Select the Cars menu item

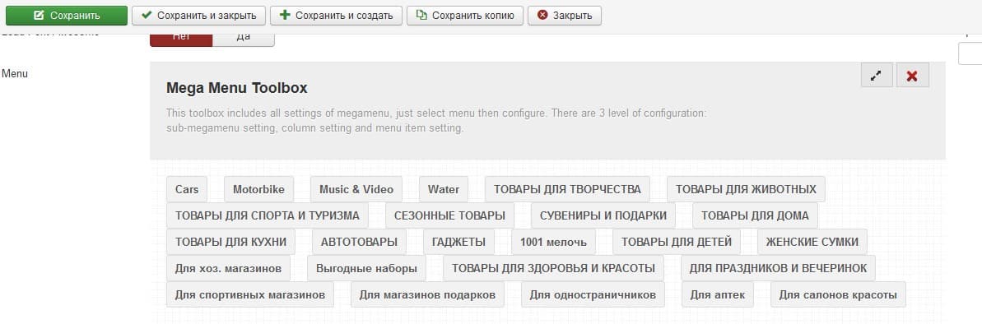(x=187, y=189)
